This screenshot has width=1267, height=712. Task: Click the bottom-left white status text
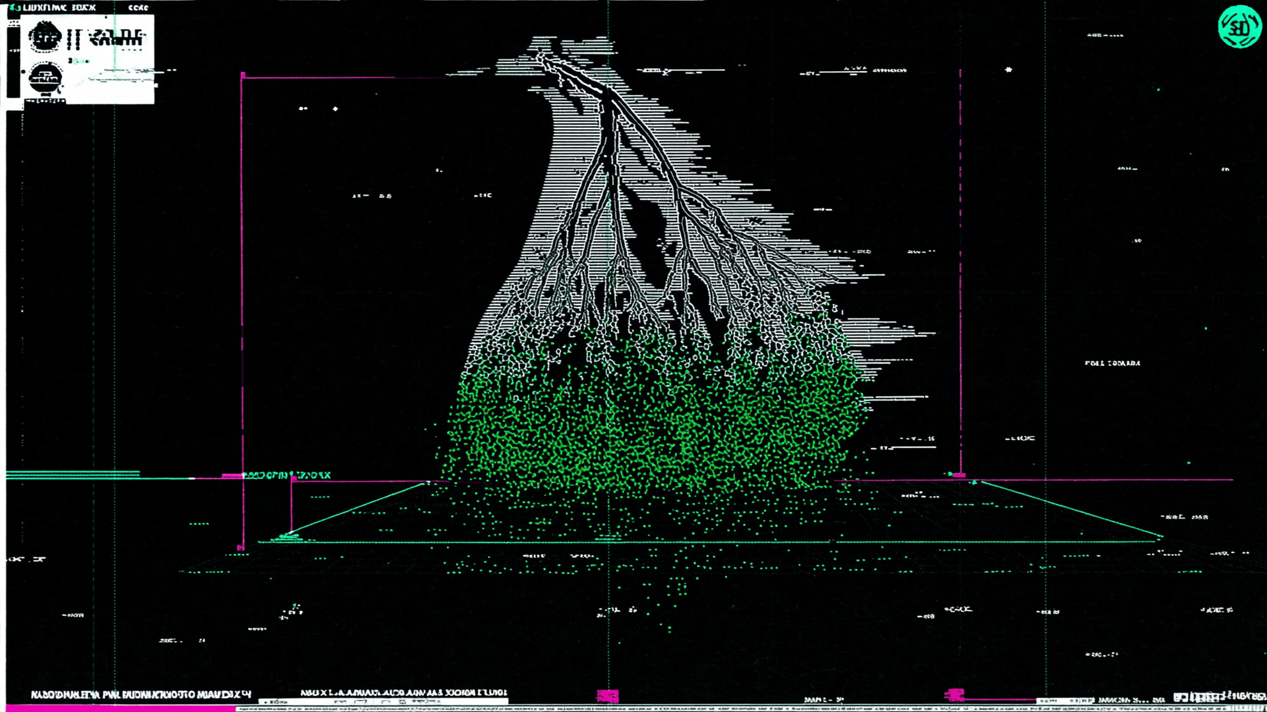(x=141, y=694)
